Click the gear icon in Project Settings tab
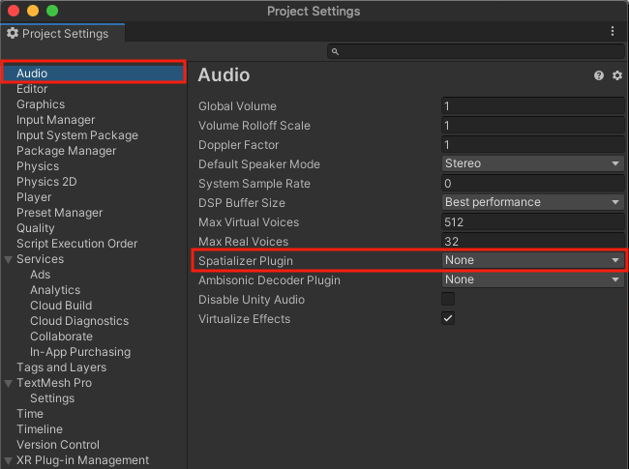629x469 pixels. pos(13,33)
